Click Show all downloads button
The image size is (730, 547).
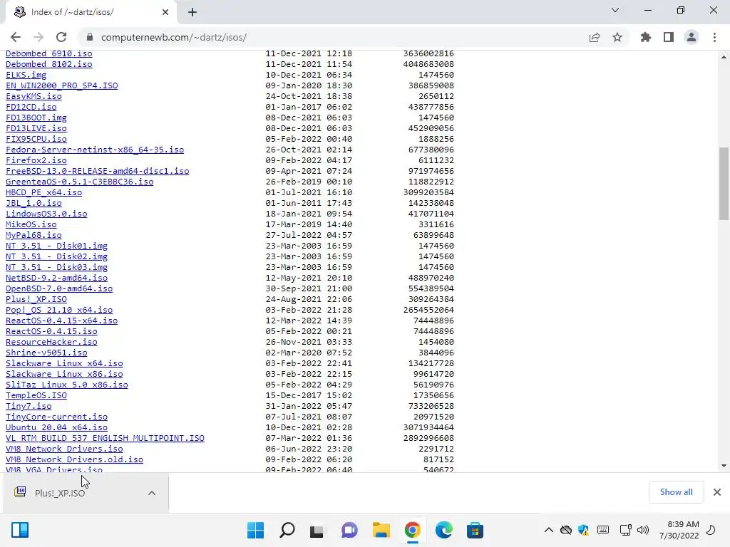tap(676, 492)
